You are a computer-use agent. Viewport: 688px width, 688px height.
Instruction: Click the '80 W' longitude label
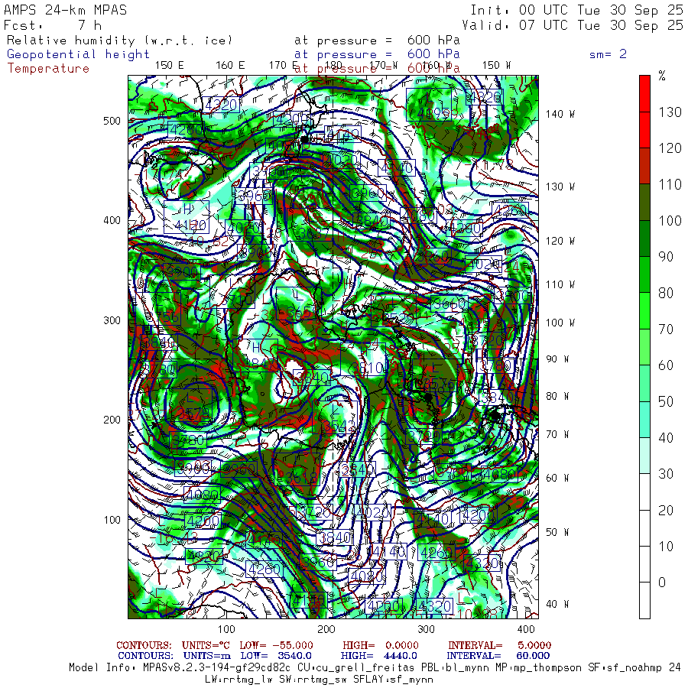pos(557,396)
